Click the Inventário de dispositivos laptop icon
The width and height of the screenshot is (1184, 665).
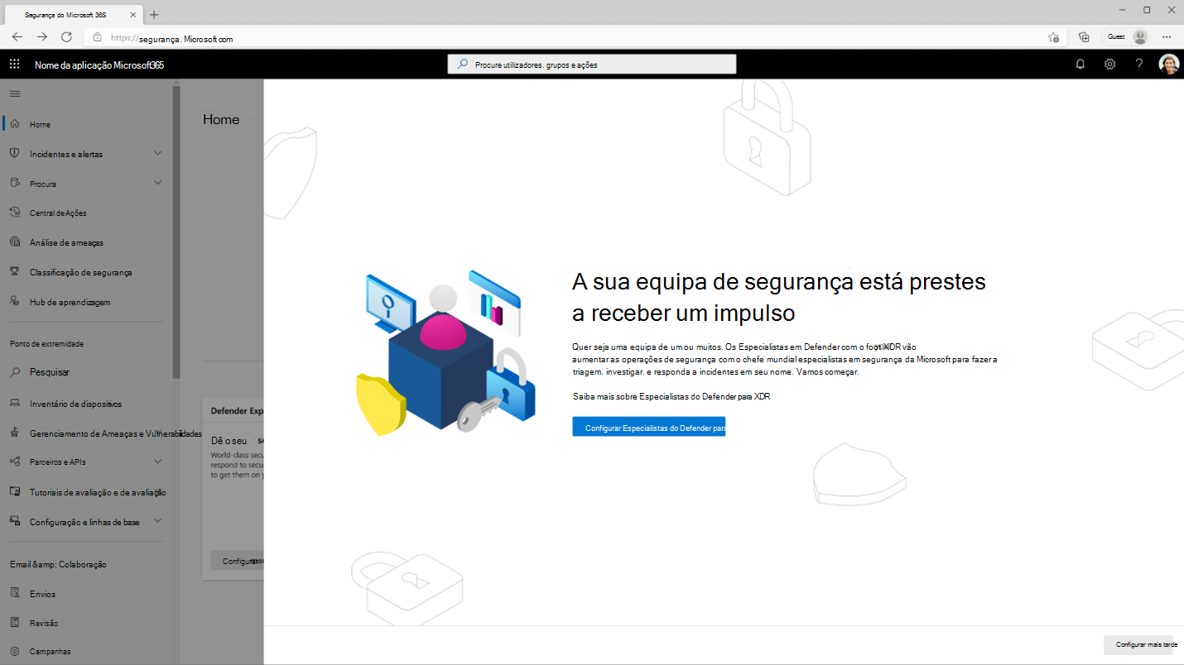pyautogui.click(x=14, y=404)
